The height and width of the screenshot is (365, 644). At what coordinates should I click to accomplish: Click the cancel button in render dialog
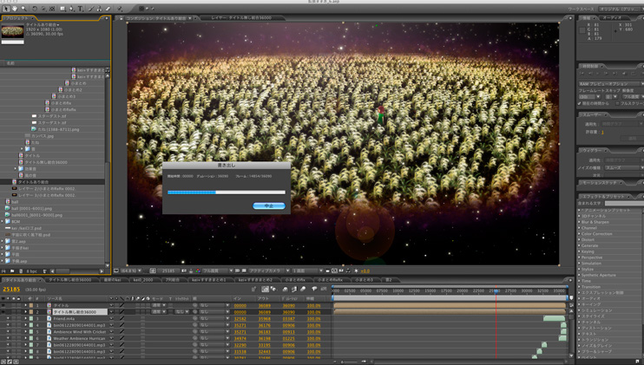[x=268, y=206]
